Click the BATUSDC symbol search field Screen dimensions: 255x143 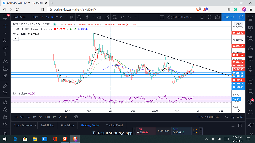[19, 17]
